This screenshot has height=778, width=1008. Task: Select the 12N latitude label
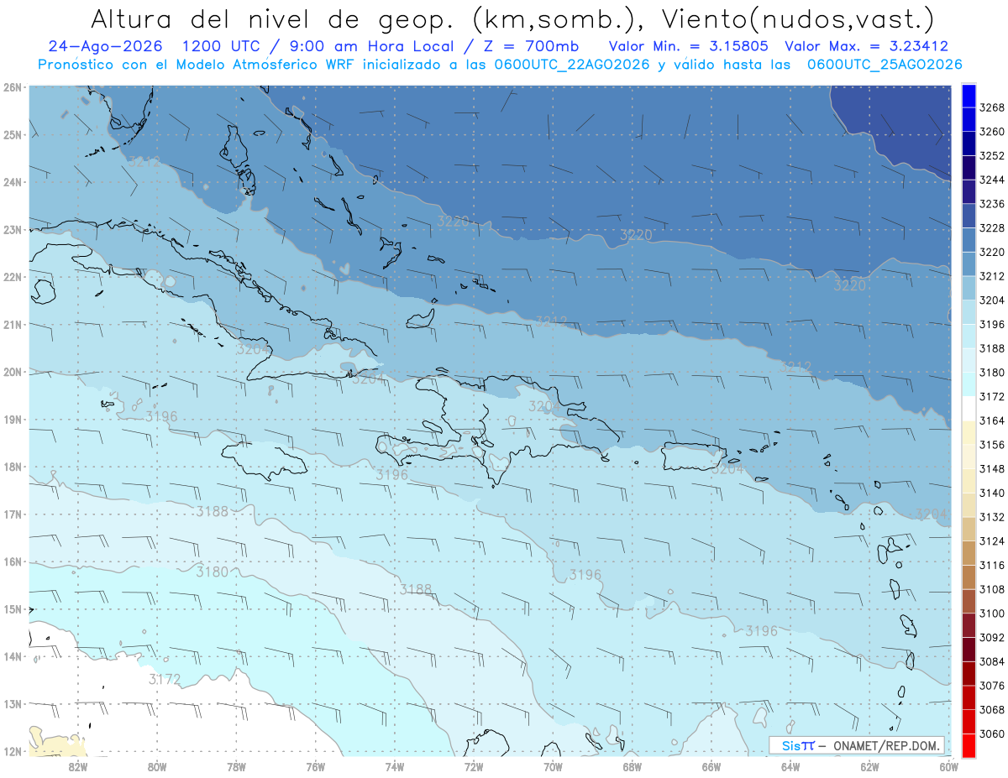click(12, 751)
